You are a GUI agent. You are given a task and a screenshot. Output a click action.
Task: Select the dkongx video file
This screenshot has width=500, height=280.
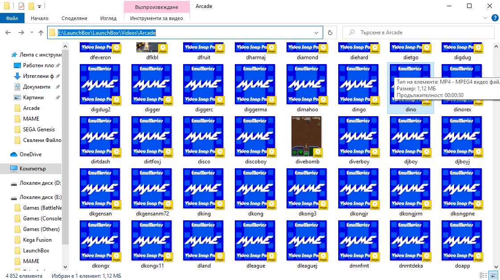(100, 245)
